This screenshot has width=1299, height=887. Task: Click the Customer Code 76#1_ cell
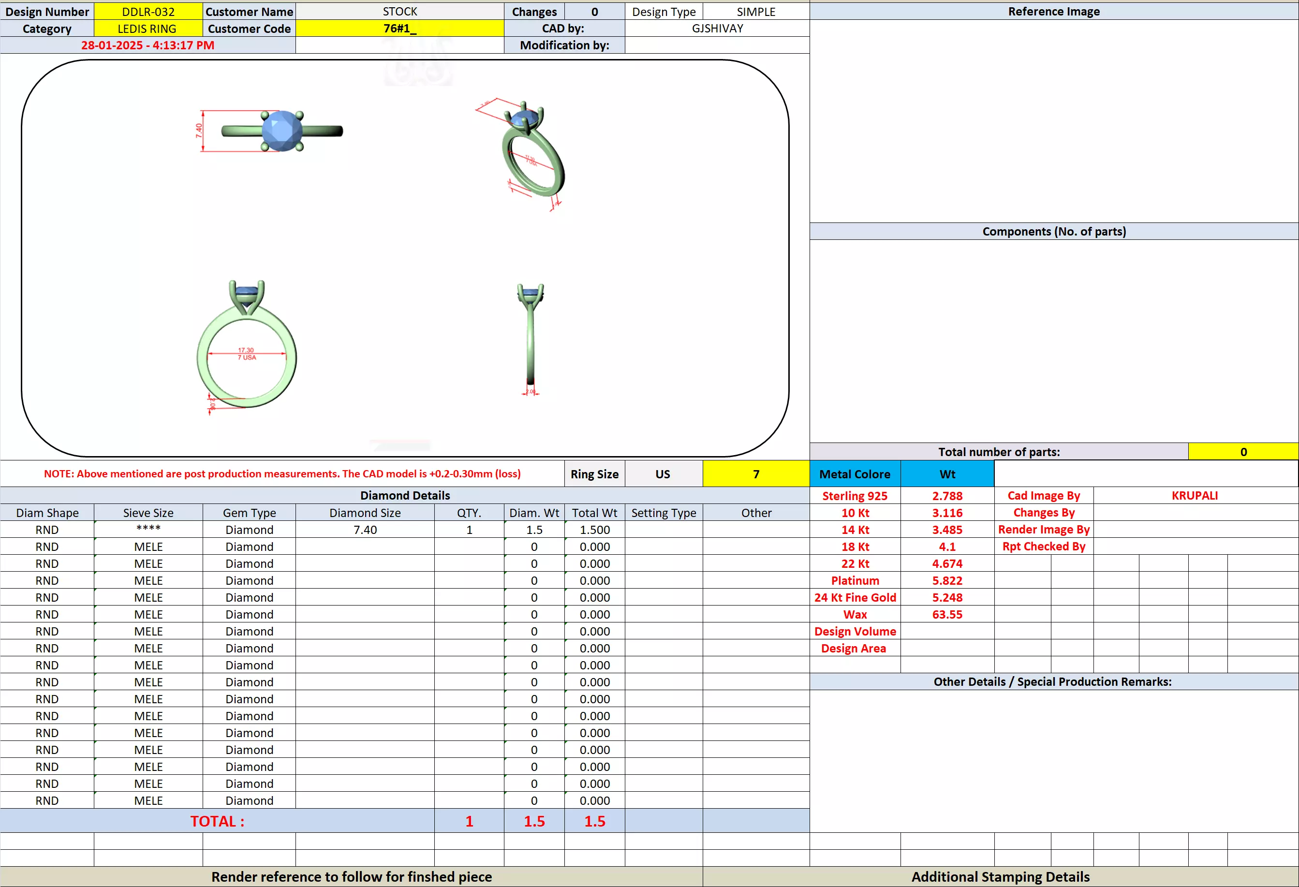point(399,29)
